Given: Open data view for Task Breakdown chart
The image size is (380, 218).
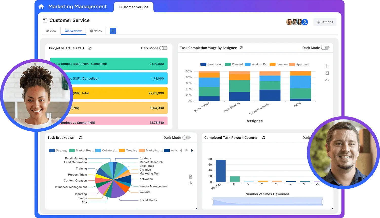Looking at the screenshot, I should (x=191, y=177).
